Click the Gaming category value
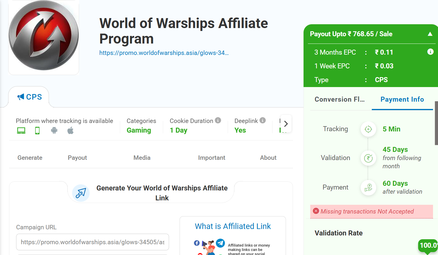Screen dimensions: 438x255 [139, 130]
